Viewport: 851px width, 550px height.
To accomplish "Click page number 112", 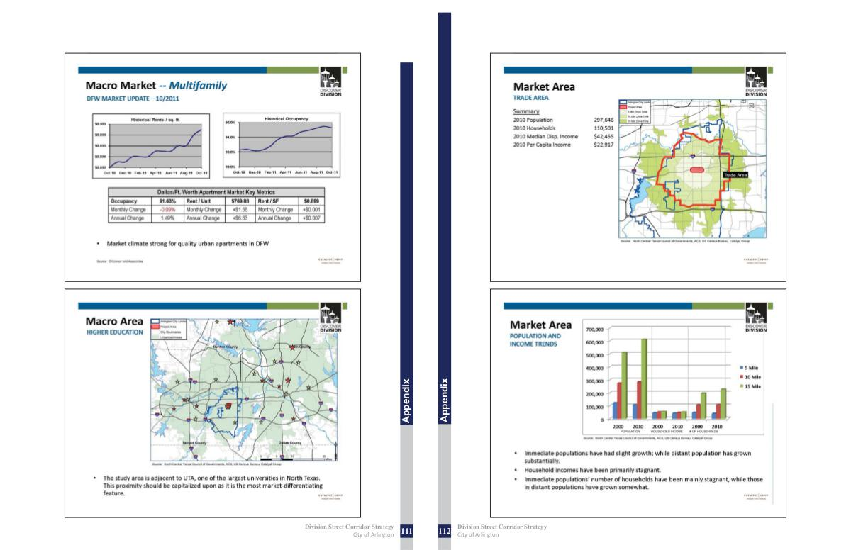I will 445,531.
